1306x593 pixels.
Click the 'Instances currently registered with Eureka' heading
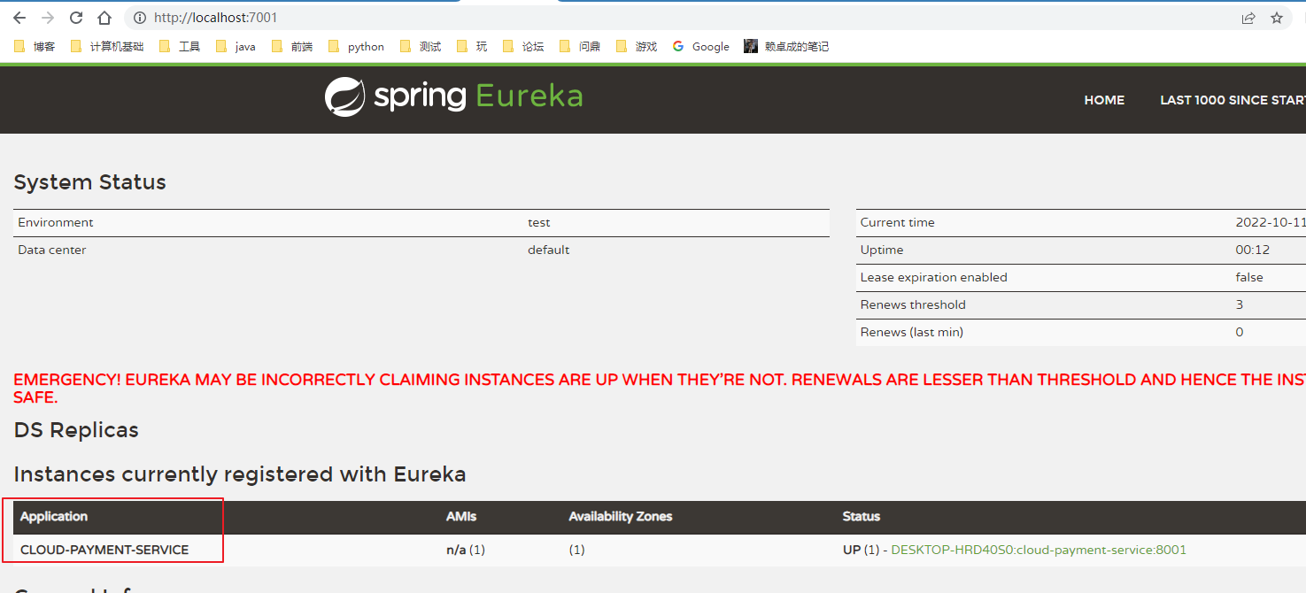[x=240, y=474]
